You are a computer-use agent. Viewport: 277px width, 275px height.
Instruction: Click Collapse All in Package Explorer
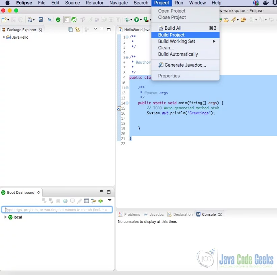point(70,29)
